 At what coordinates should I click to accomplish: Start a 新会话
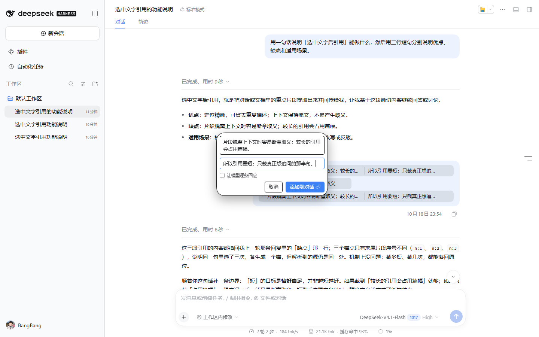52,33
